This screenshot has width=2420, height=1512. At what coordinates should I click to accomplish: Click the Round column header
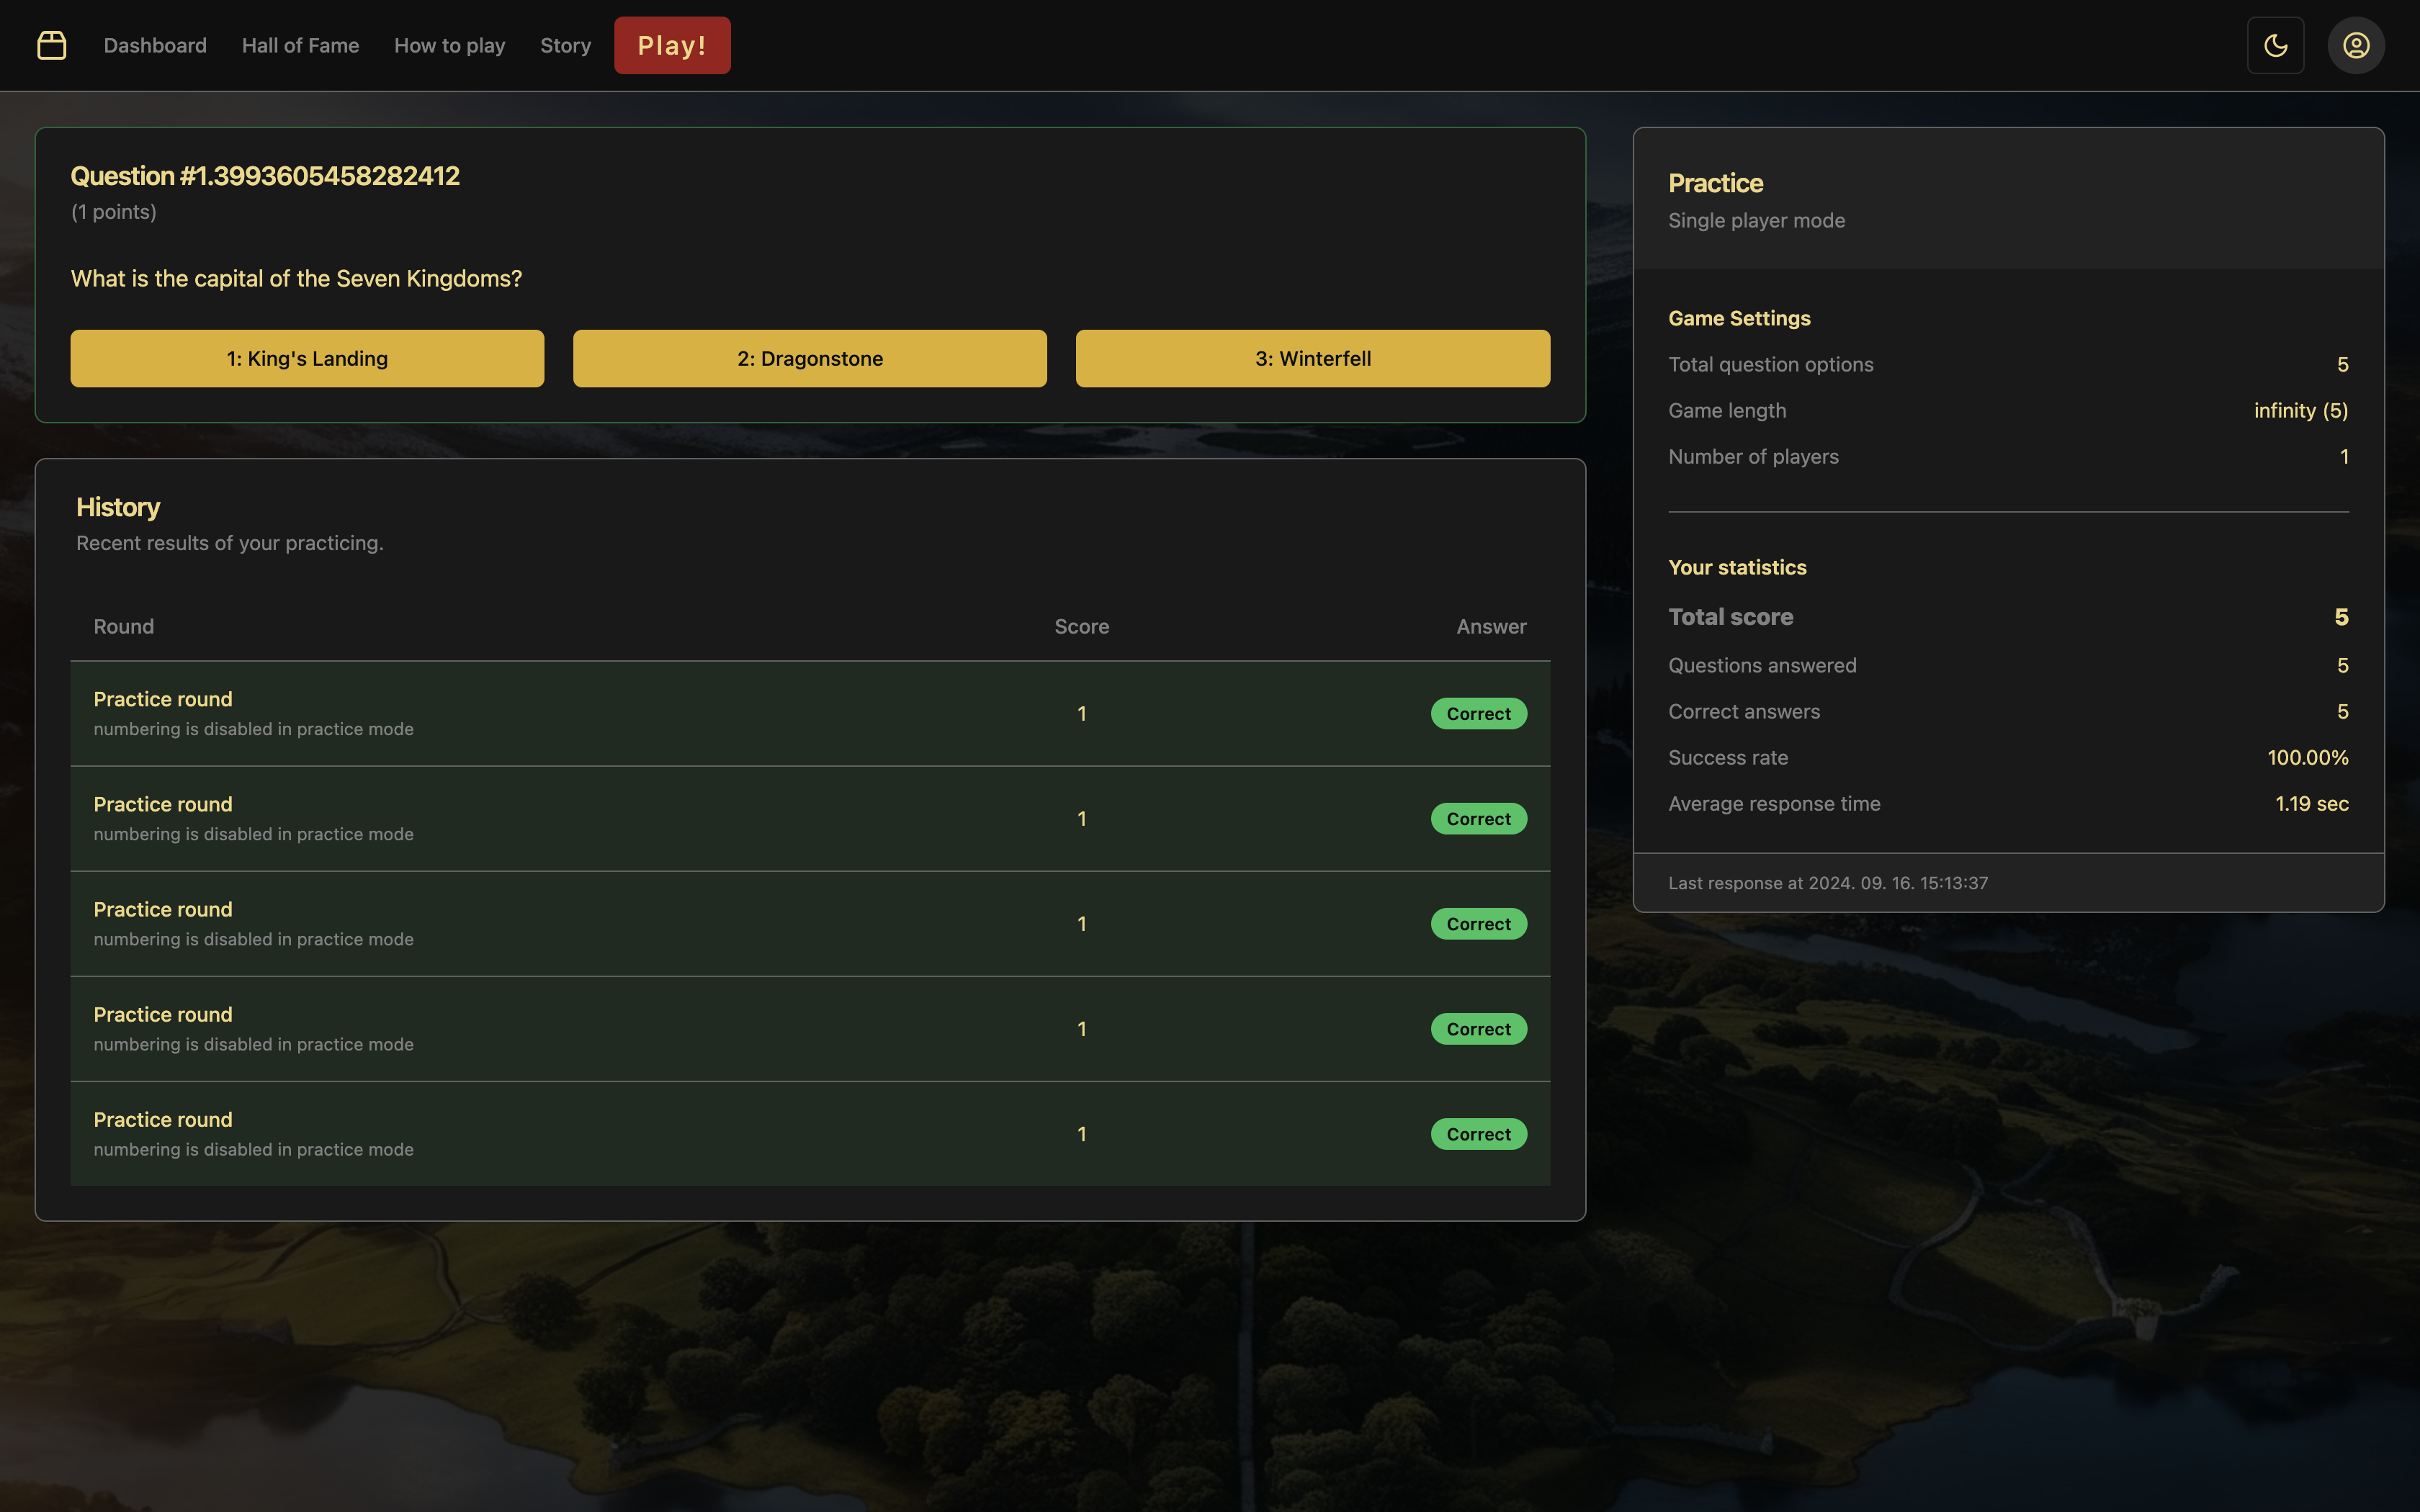coord(124,627)
